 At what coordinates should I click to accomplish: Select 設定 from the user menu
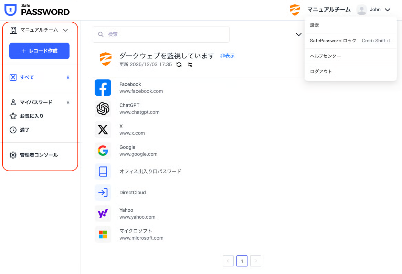pos(315,25)
